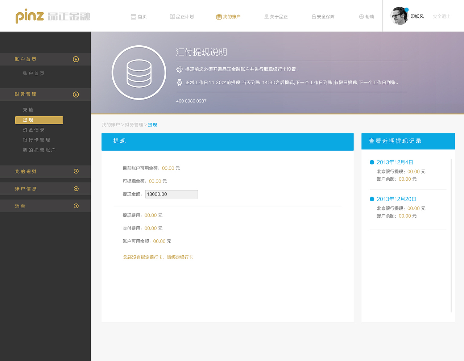Expand the 消息 sidebar section
The height and width of the screenshot is (361, 464).
(76, 206)
